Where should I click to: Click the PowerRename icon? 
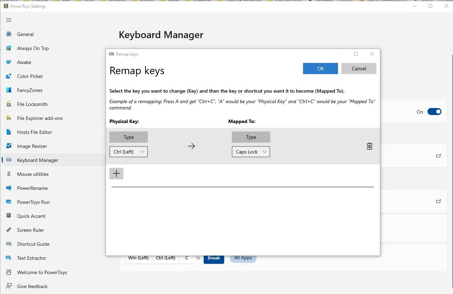tap(9, 188)
